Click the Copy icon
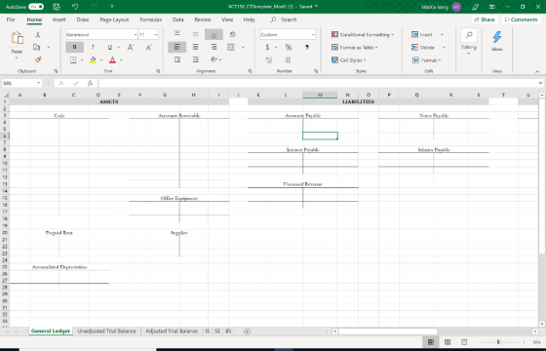The width and height of the screenshot is (546, 351). [37, 47]
